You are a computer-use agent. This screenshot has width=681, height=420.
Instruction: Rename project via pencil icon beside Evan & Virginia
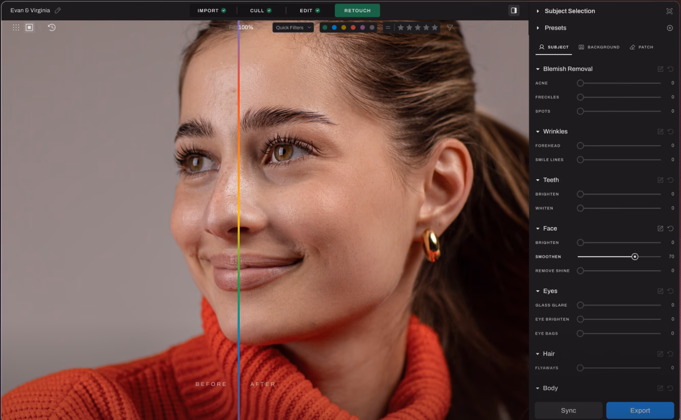58,10
